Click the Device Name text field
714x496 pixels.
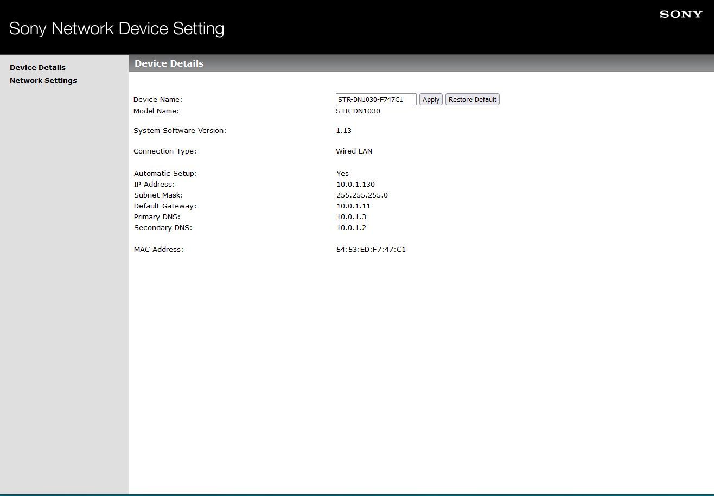(x=375, y=99)
